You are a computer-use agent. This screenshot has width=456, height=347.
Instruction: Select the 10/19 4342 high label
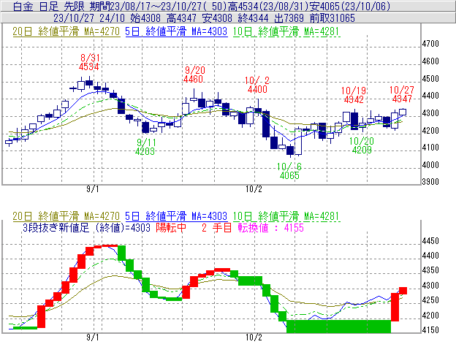pos(354,95)
